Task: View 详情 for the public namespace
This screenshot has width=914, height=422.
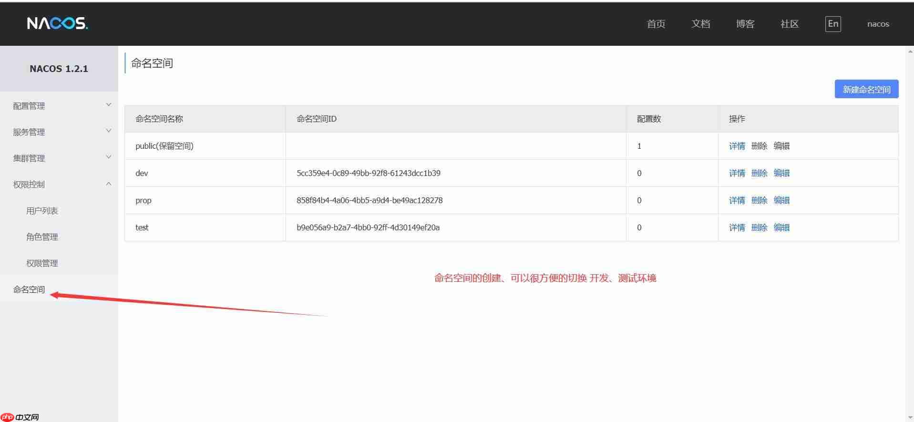Action: (x=737, y=146)
